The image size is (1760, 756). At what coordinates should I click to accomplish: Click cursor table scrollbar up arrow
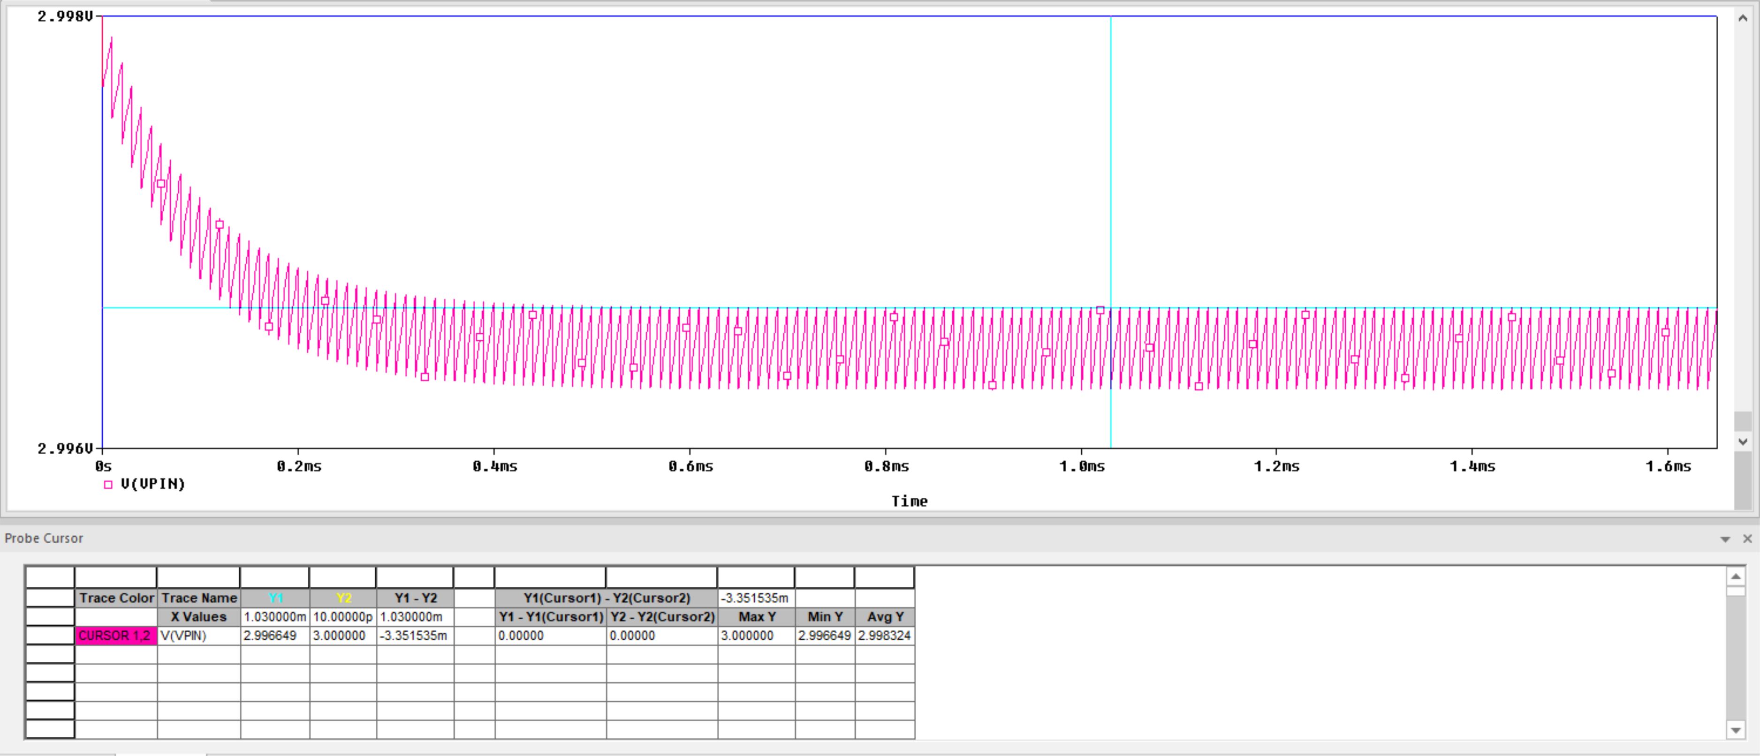1736,576
